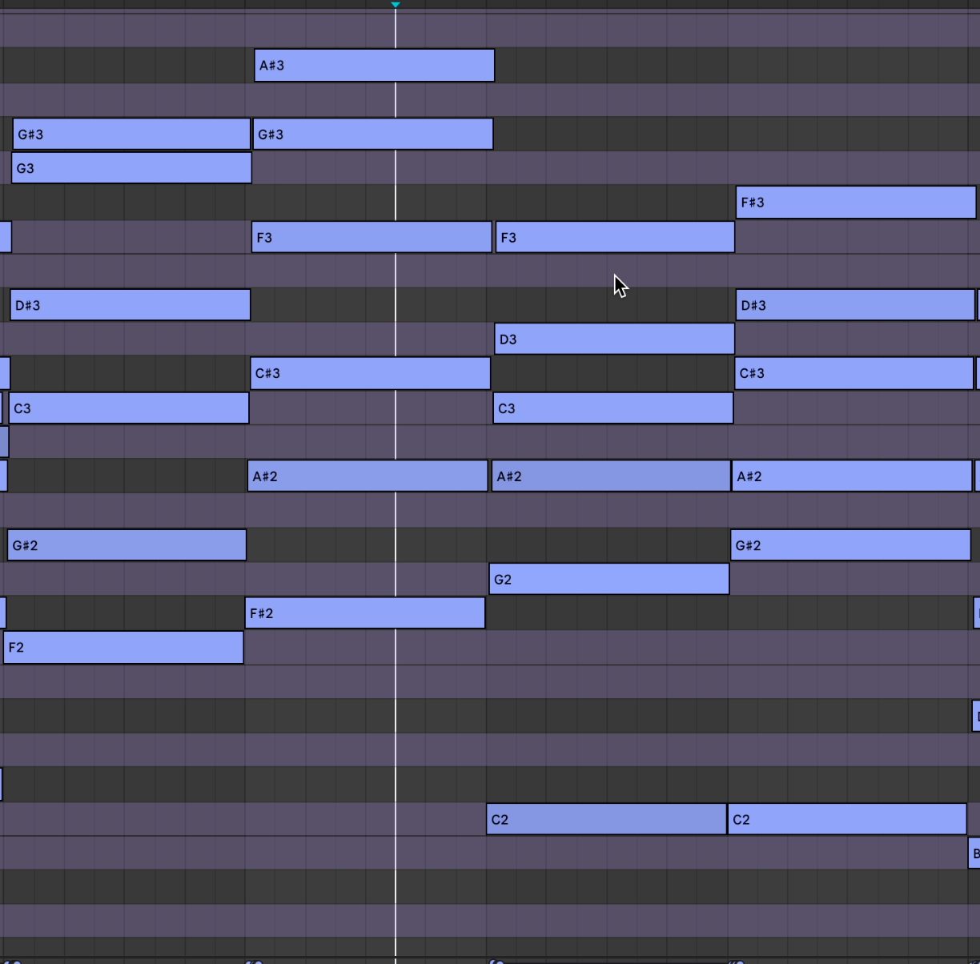
Task: Click the C3 note directly below D3
Action: 612,408
